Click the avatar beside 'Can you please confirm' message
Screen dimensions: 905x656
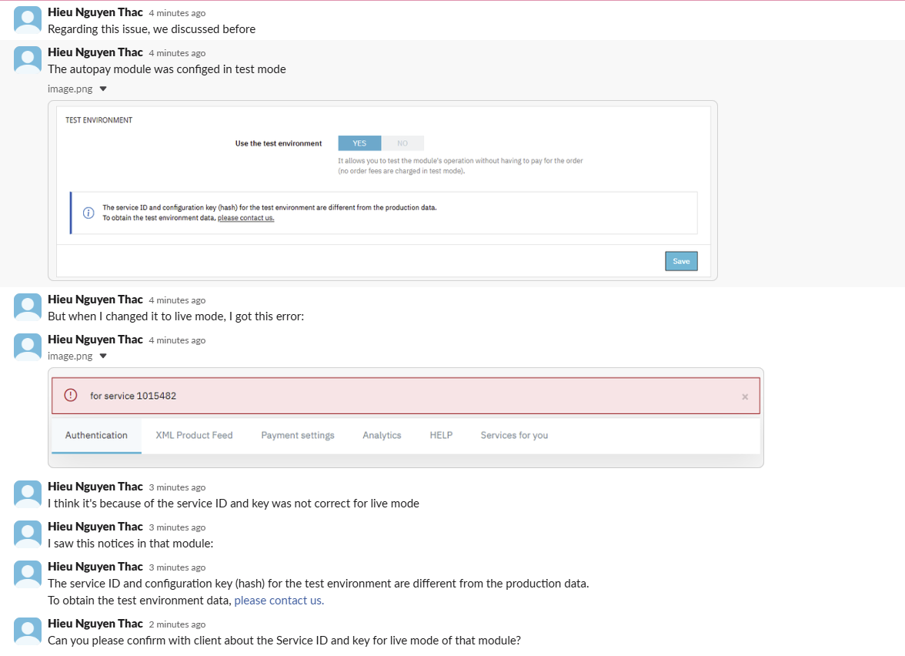pyautogui.click(x=27, y=631)
